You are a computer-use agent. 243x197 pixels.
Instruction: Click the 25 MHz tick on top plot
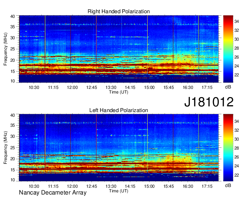tap(13, 49)
